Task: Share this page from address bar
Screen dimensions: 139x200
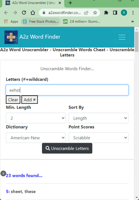Action: tap(86, 13)
